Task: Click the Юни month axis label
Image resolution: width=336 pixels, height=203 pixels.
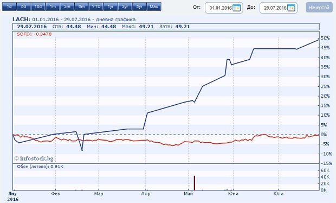Action: 233,194
